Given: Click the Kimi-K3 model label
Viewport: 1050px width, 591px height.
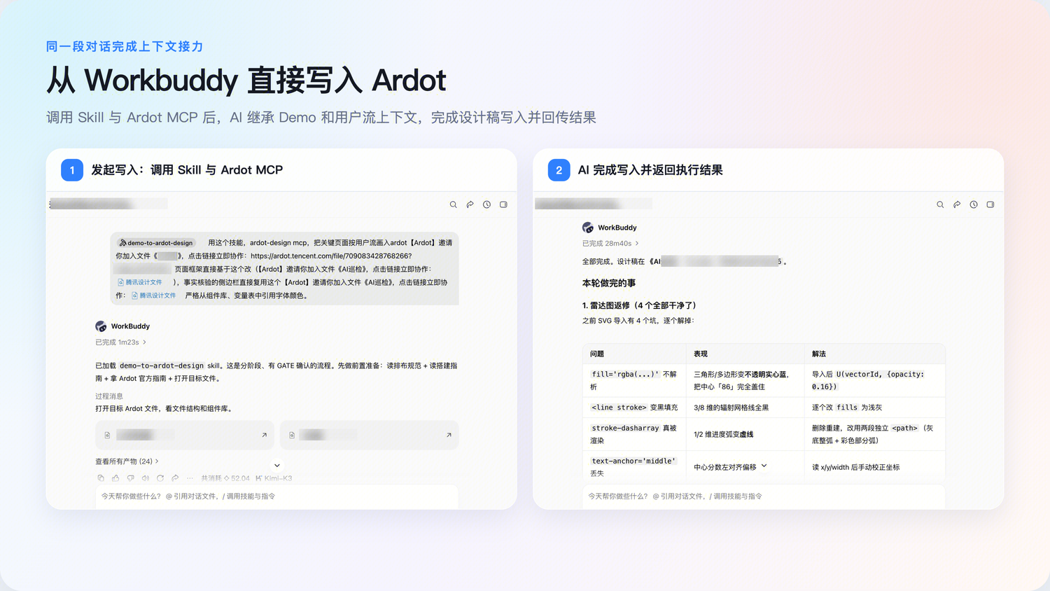Looking at the screenshot, I should 274,478.
